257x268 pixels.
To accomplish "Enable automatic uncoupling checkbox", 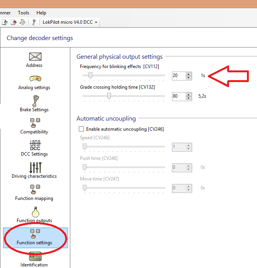I will pos(82,129).
